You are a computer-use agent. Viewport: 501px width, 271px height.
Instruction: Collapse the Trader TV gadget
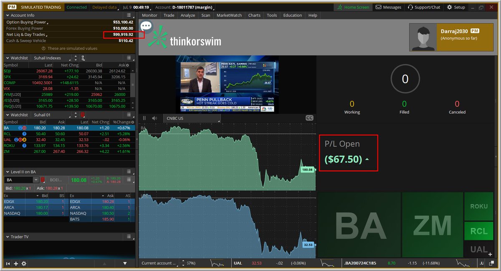click(x=7, y=237)
